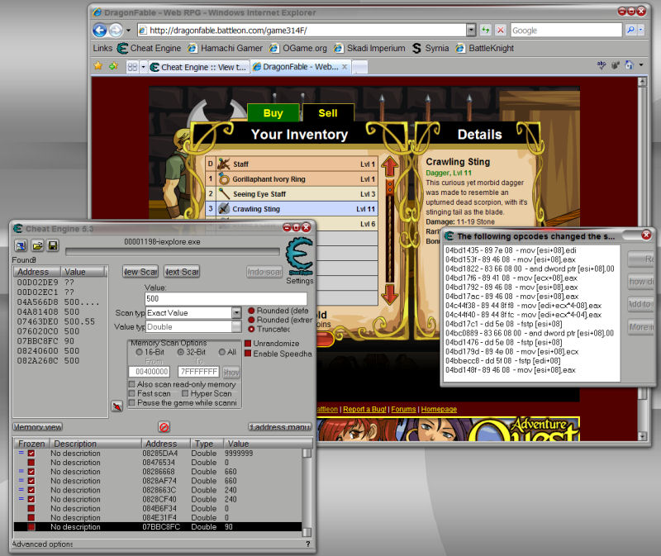Select the Truncated rounding radio button
Image resolution: width=661 pixels, height=556 pixels.
[x=251, y=329]
